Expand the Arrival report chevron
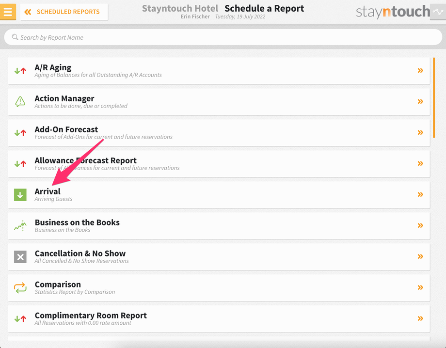This screenshot has width=446, height=348. pos(420,194)
